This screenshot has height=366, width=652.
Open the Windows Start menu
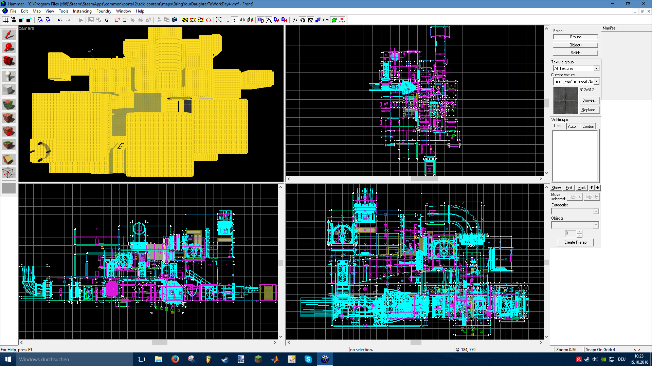[8, 359]
